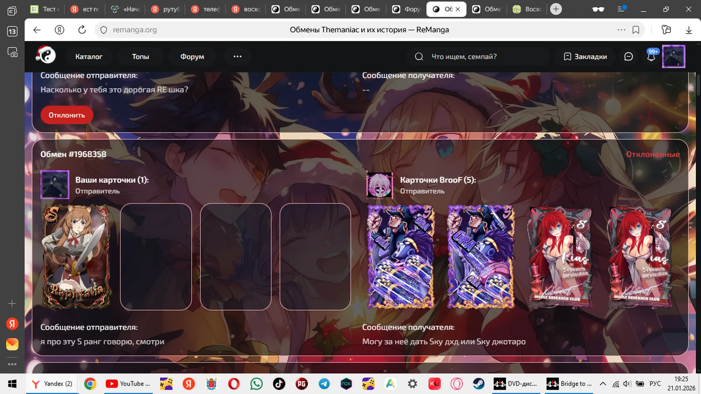Toggle incognito glasses icon in title bar

[598, 9]
